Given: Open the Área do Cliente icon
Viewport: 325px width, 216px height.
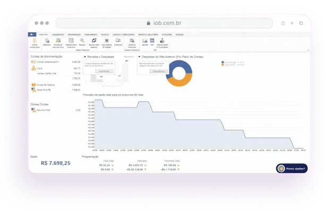Looking at the screenshot, I should click(x=162, y=41).
